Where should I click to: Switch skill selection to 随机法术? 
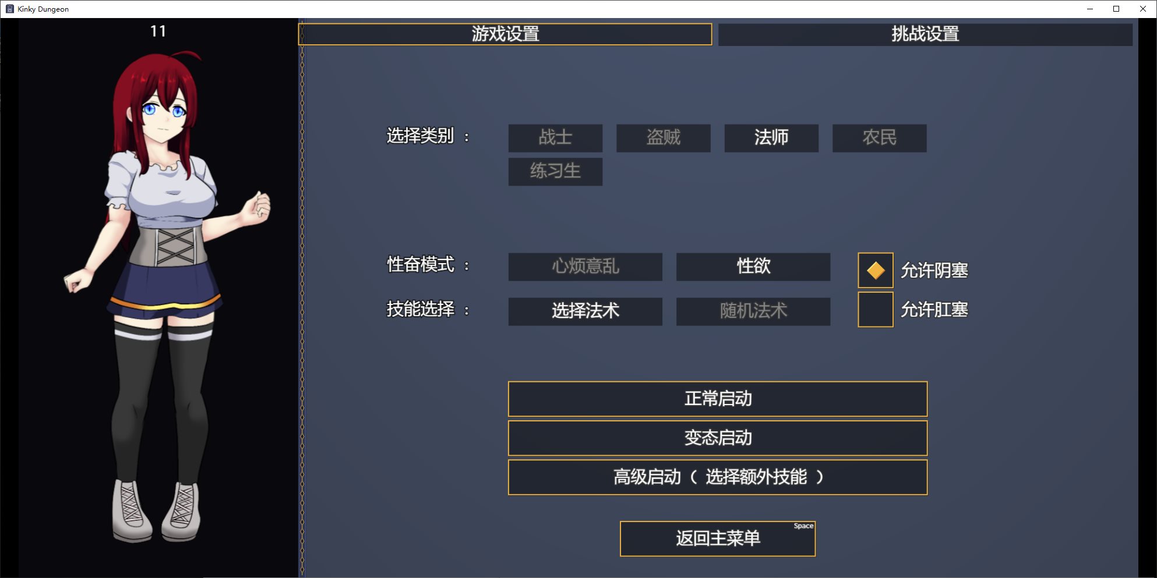click(753, 311)
